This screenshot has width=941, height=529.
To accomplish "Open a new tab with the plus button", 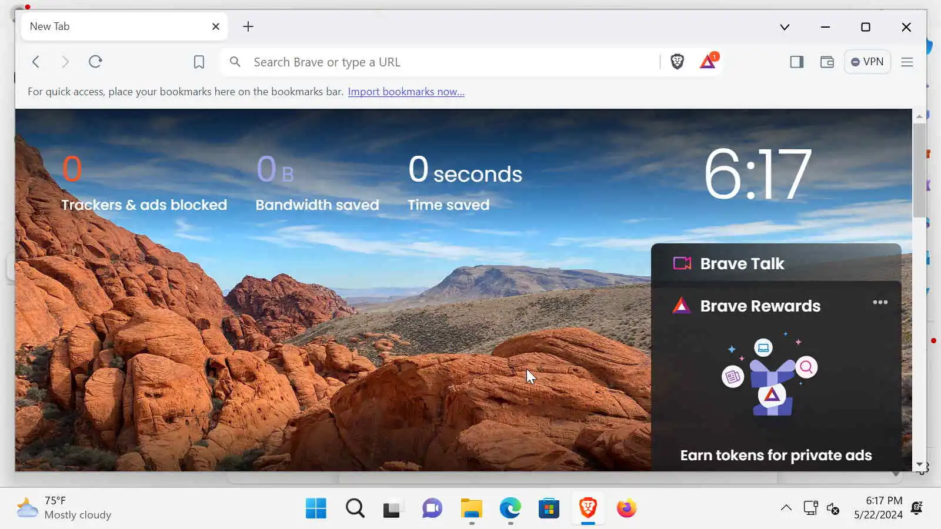I will tap(248, 26).
